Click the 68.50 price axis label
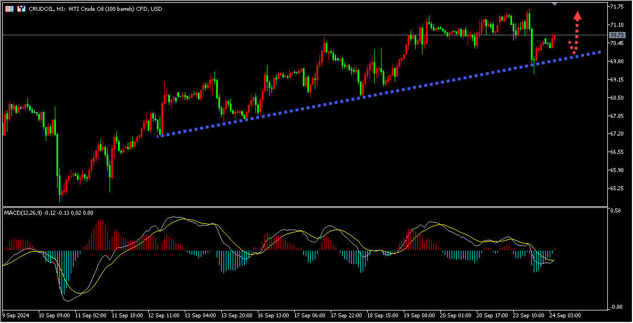The width and height of the screenshot is (633, 323). pyautogui.click(x=618, y=98)
